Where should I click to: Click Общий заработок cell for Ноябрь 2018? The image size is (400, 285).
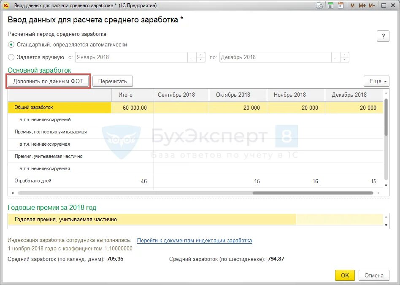[296, 108]
